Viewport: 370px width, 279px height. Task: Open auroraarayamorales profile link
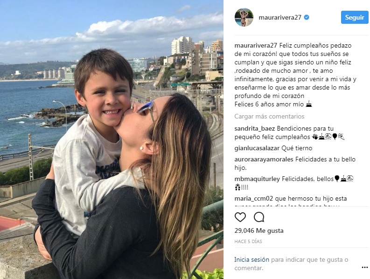point(264,159)
